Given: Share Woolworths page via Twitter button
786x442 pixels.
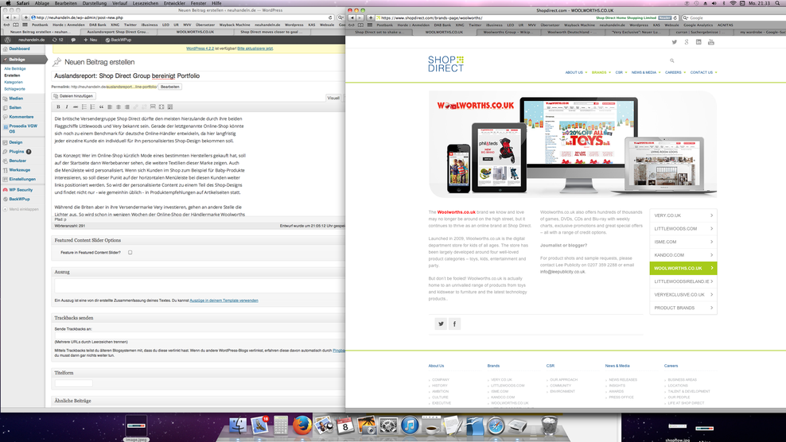Looking at the screenshot, I should [x=441, y=324].
